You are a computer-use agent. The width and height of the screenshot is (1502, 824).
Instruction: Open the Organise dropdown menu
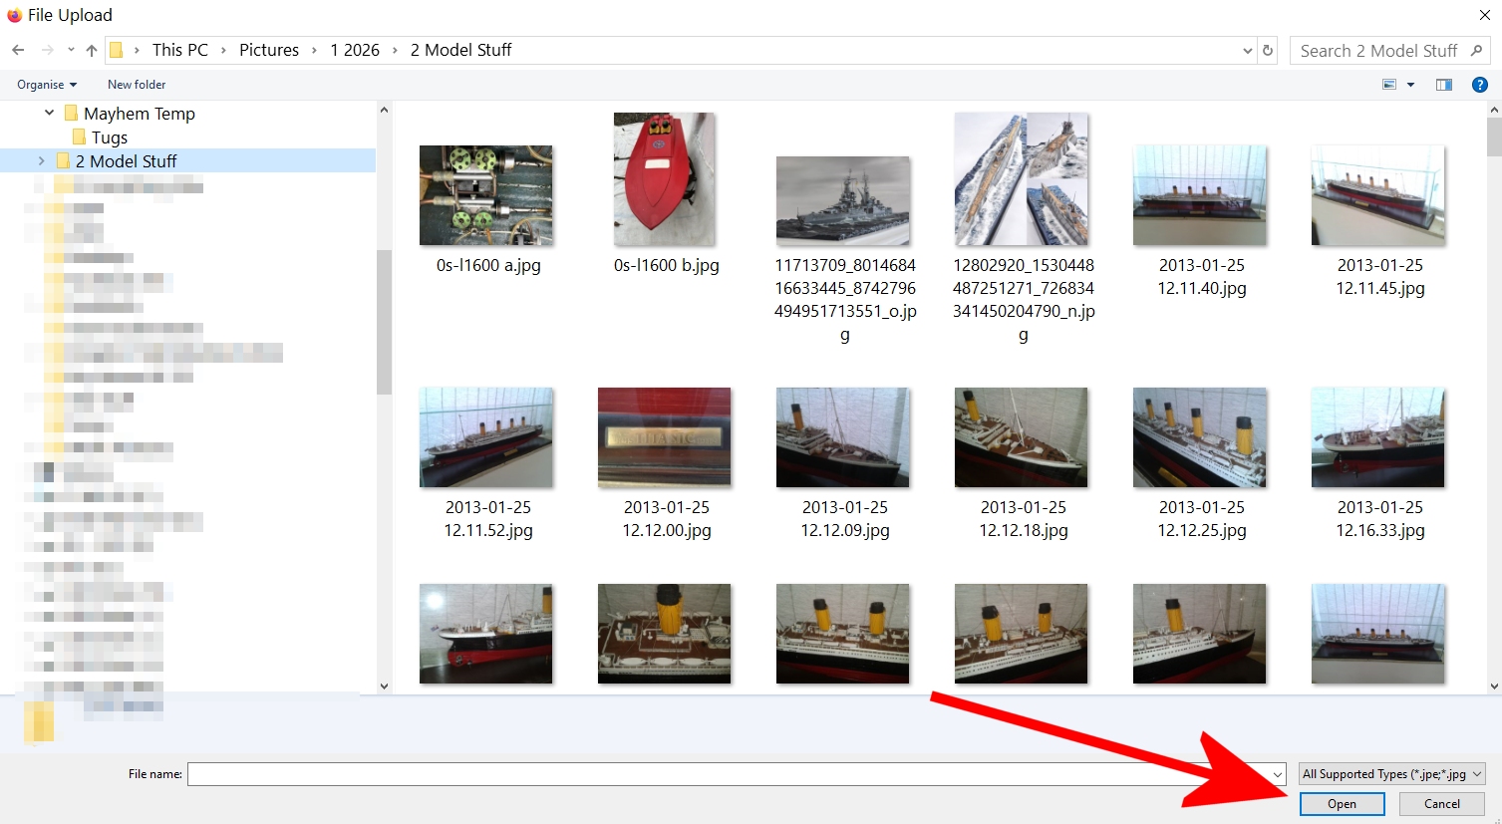47,85
